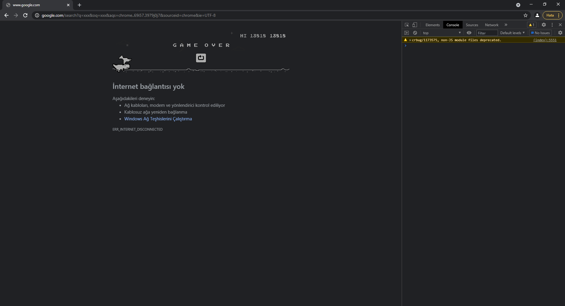Open the tab search dropdown in title bar

tap(518, 5)
